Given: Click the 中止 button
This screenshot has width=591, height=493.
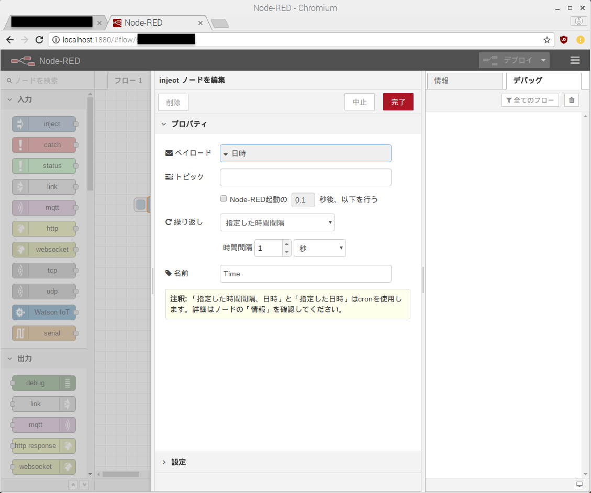Looking at the screenshot, I should tap(360, 102).
